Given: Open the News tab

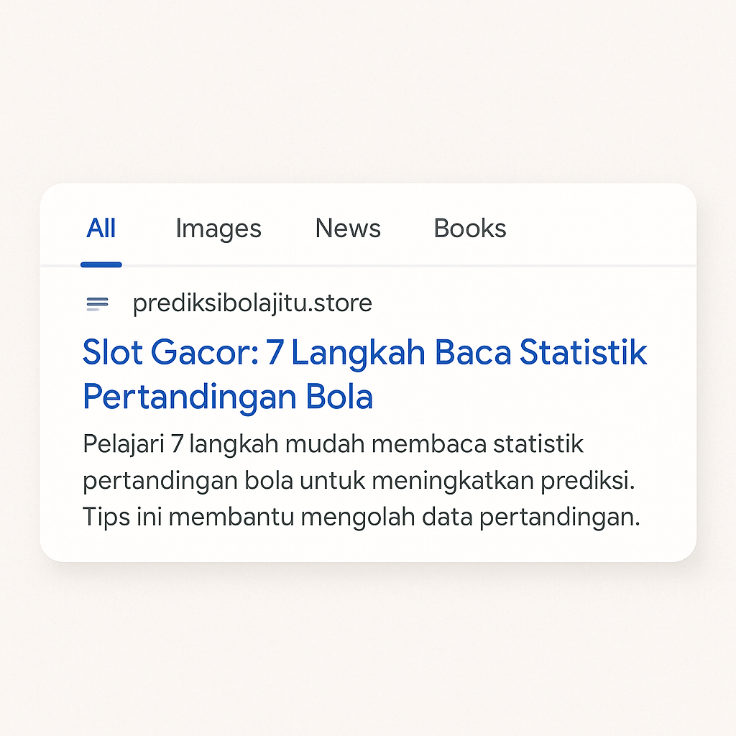Looking at the screenshot, I should coord(348,229).
